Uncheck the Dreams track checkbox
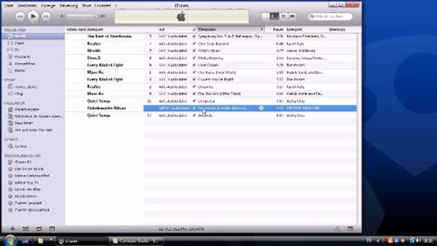This screenshot has height=246, width=437. tap(194, 87)
